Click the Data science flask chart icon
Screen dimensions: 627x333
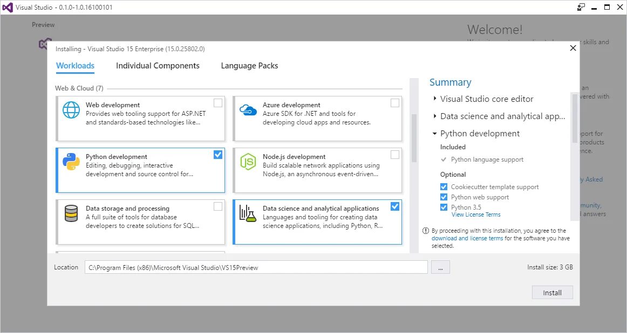pyautogui.click(x=248, y=213)
